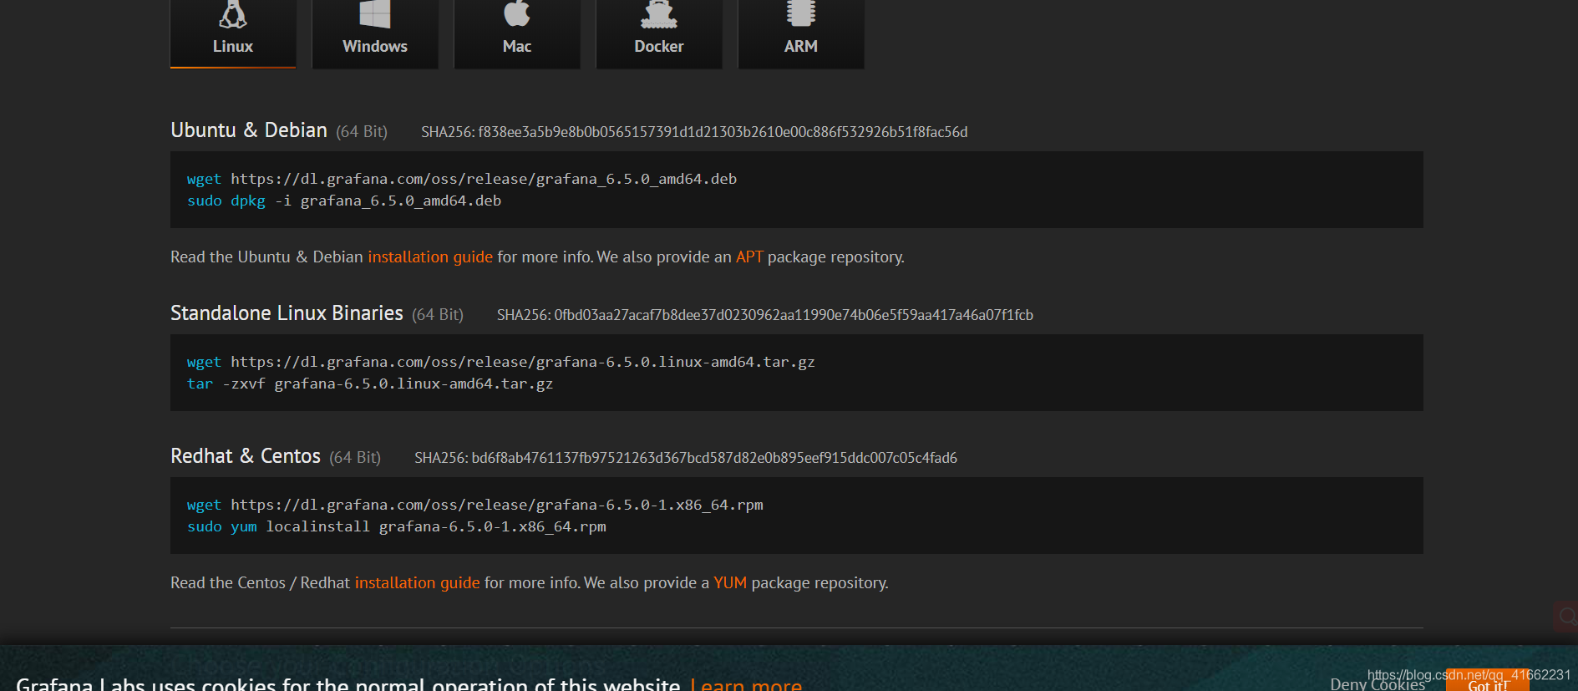Open the YUM package repository link

[730, 583]
